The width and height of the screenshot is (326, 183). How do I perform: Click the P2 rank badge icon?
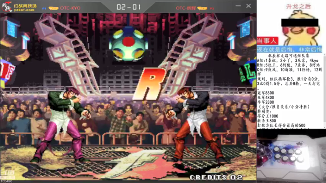202,8
